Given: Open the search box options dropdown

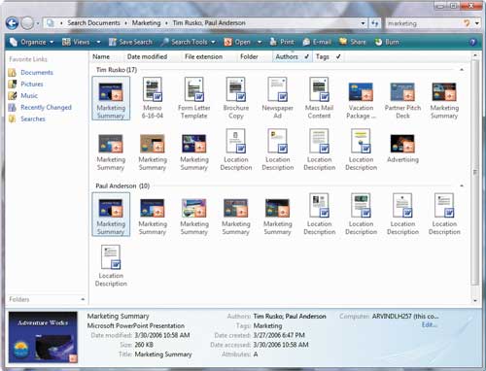Looking at the screenshot, I should coord(477,23).
